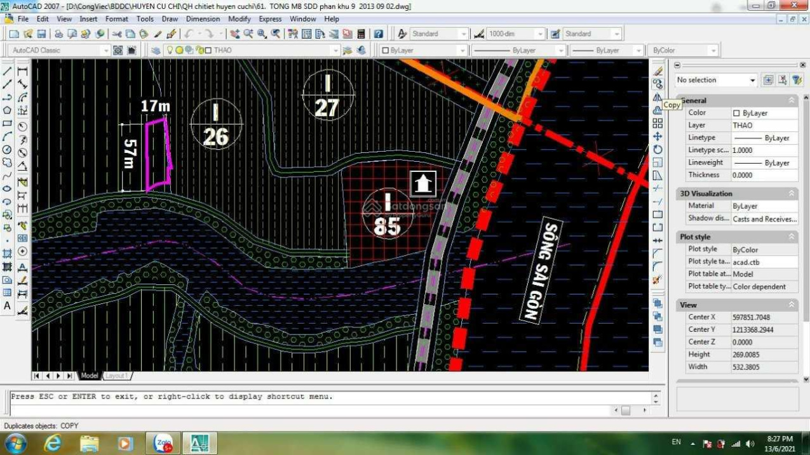
Task: Open the QuickCalc calculator icon
Action: click(361, 34)
